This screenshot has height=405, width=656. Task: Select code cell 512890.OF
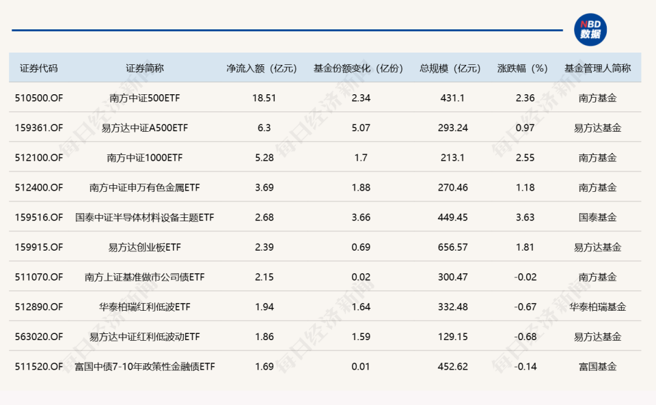click(x=39, y=307)
